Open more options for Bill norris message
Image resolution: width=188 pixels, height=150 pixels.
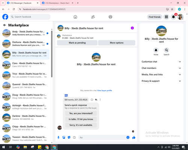100,100
